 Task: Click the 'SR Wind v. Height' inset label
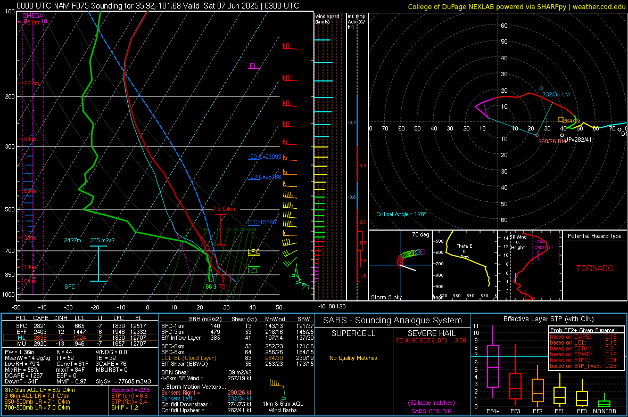tap(518, 242)
